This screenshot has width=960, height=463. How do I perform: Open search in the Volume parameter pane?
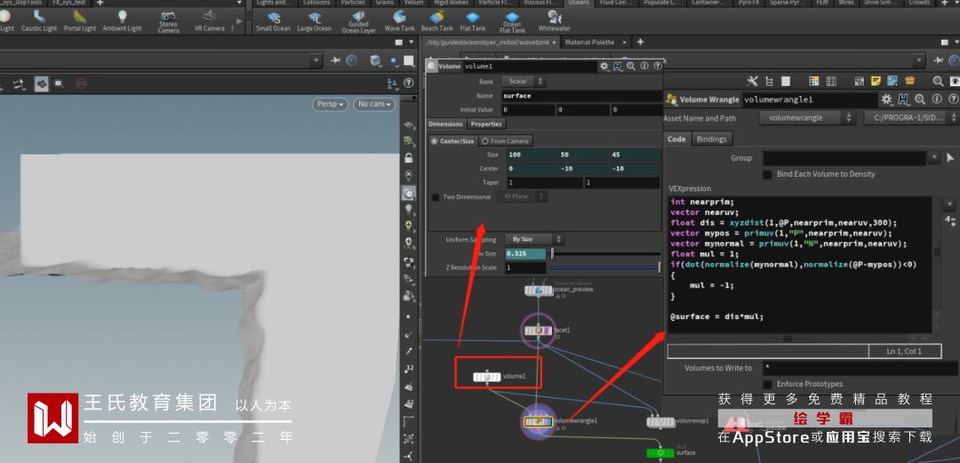[x=630, y=66]
